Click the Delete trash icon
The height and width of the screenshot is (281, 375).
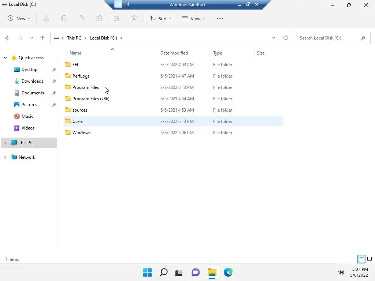pyautogui.click(x=134, y=18)
